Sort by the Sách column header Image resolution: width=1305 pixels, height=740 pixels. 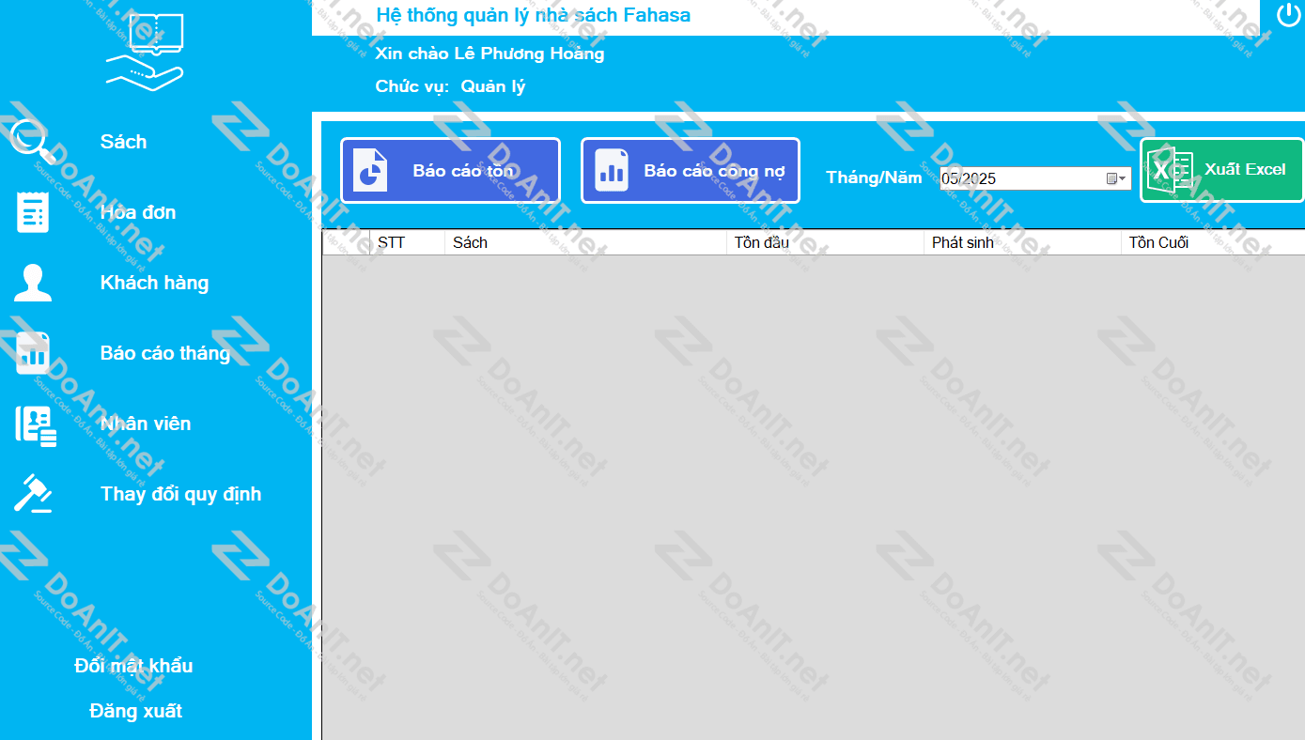[x=585, y=242]
